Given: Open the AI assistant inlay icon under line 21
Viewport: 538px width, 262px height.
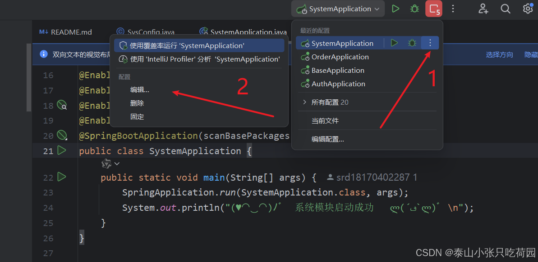Looking at the screenshot, I should tap(106, 164).
